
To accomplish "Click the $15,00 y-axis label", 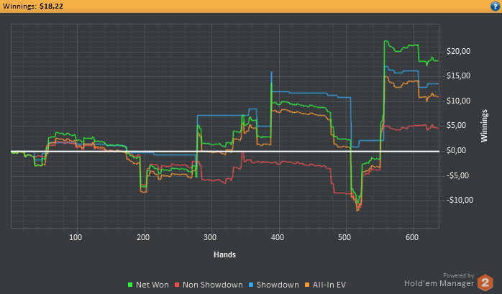I will [458, 75].
